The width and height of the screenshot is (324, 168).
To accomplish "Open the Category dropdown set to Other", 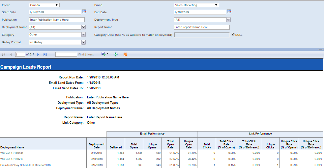I will [83, 34].
